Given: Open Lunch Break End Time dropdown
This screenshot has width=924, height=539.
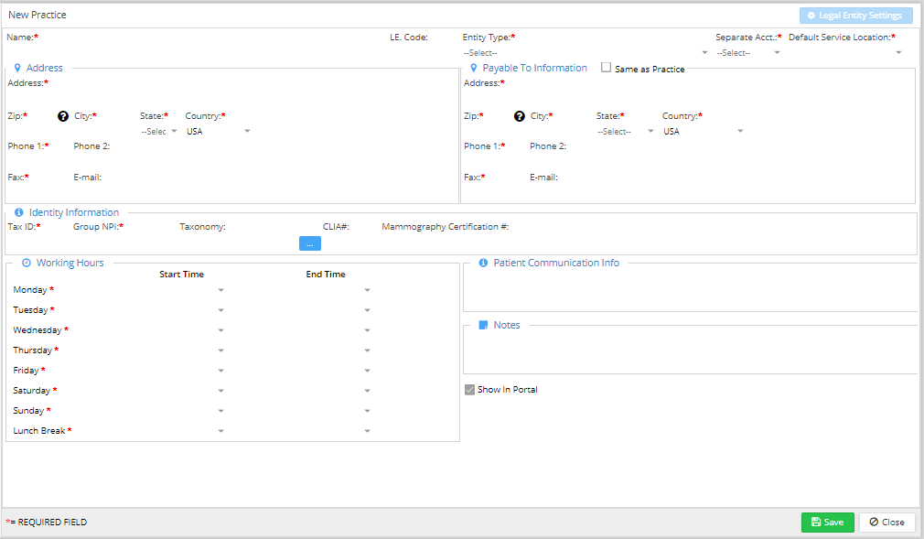Looking at the screenshot, I should pyautogui.click(x=367, y=431).
